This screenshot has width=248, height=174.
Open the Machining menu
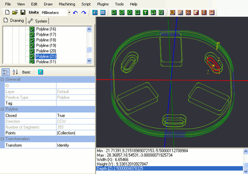tap(67, 4)
